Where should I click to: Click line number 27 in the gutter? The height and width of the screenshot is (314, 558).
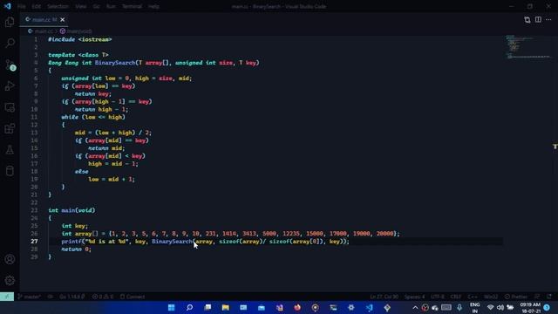34,242
